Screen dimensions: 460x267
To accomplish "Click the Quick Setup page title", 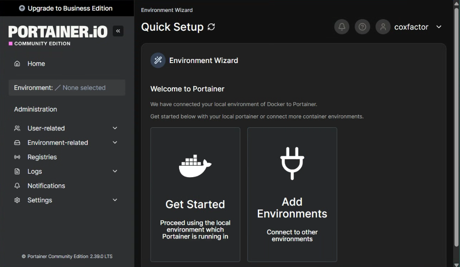I will pyautogui.click(x=172, y=27).
